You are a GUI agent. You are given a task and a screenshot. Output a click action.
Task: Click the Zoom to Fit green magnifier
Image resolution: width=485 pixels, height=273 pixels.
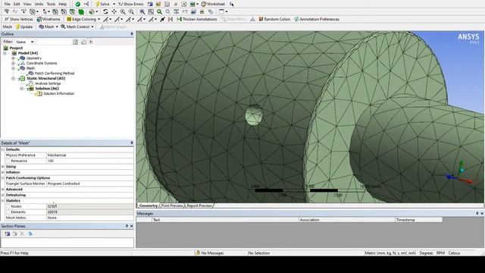(x=159, y=12)
